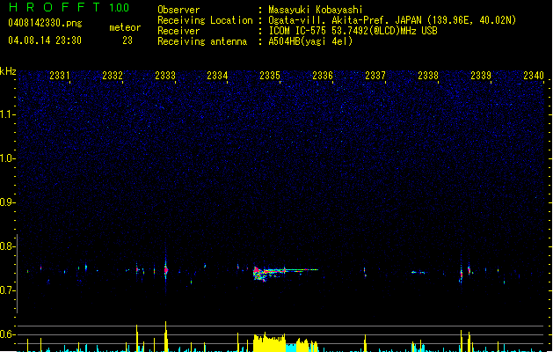The image size is (553, 352).
Task: Click time marker 2340
Action: pyautogui.click(x=534, y=76)
